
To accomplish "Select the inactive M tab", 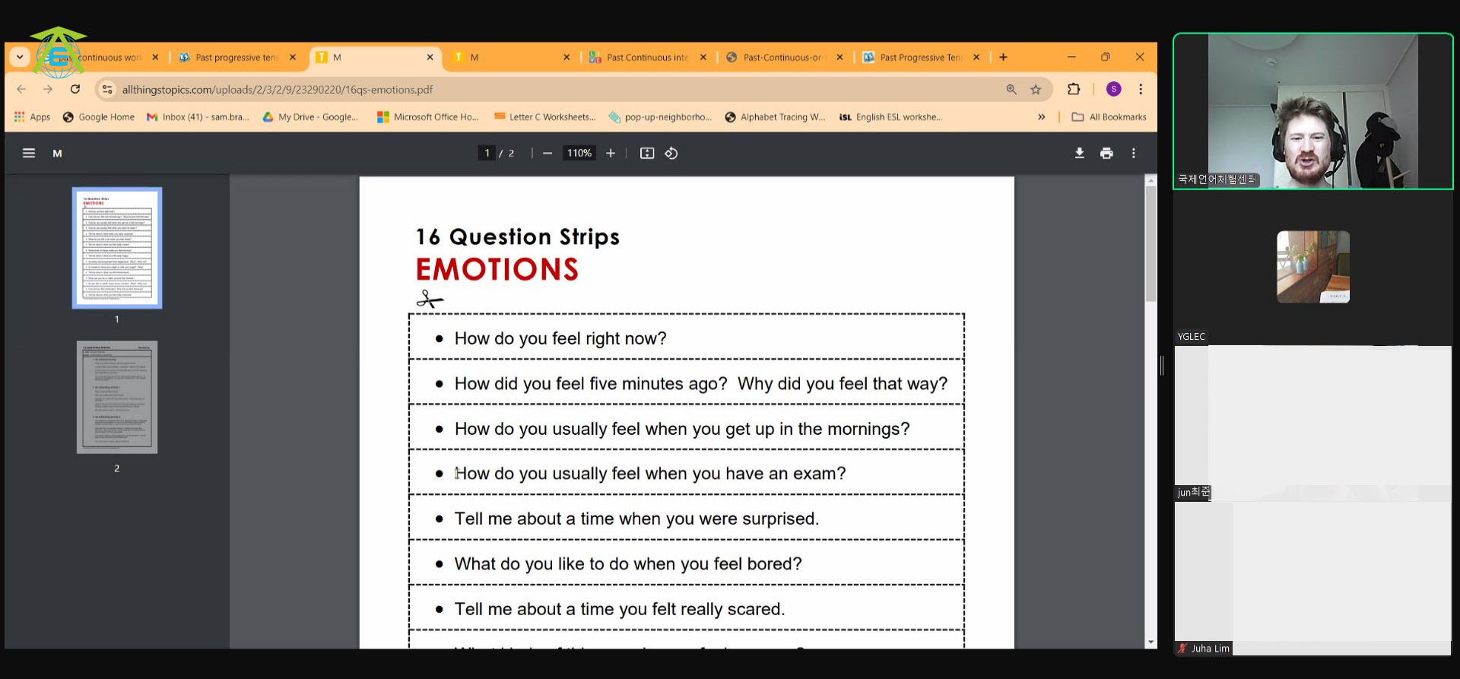I will coord(509,57).
